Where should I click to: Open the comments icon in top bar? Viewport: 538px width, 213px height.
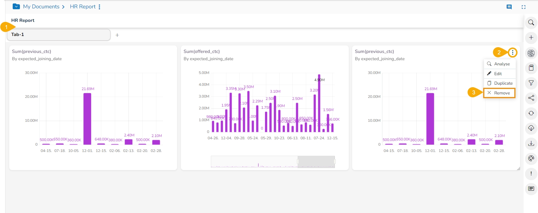point(509,7)
